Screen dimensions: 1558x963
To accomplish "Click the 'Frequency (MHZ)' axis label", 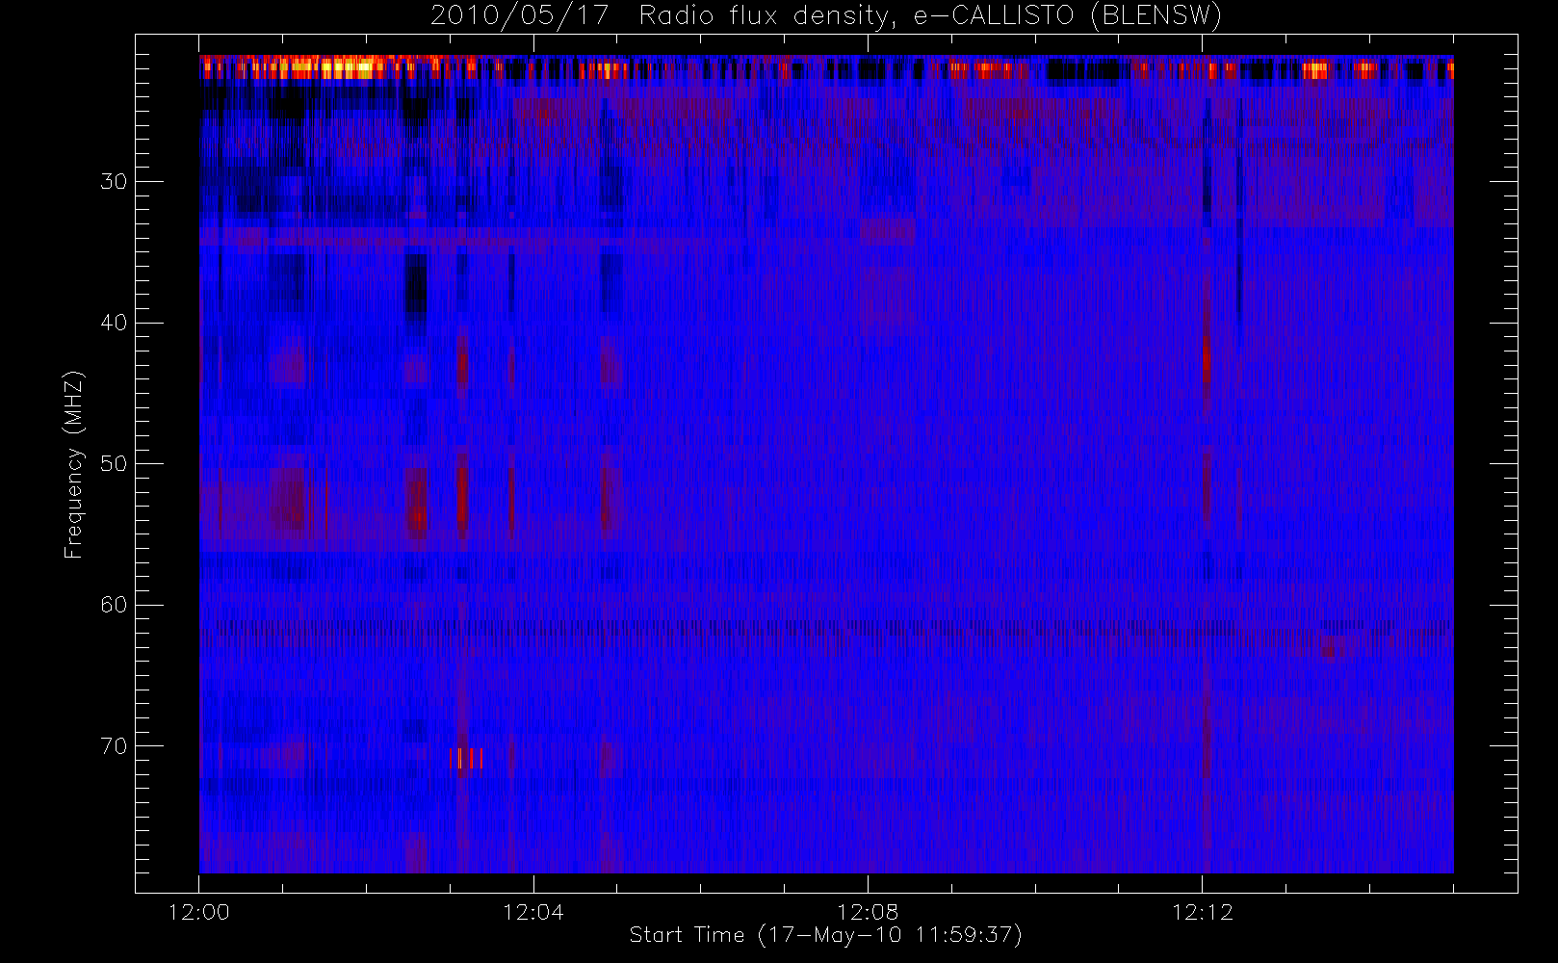I will point(73,464).
